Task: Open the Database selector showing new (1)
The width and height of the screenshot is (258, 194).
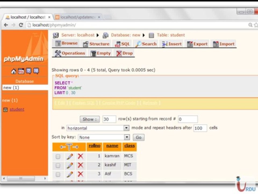Action: [25, 88]
